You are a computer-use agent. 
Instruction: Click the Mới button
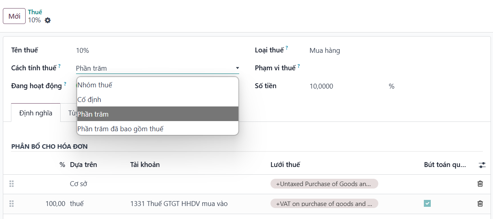point(14,16)
